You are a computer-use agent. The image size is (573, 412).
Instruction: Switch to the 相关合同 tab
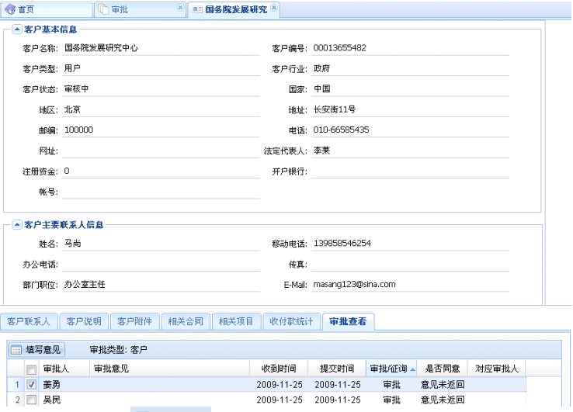186,321
